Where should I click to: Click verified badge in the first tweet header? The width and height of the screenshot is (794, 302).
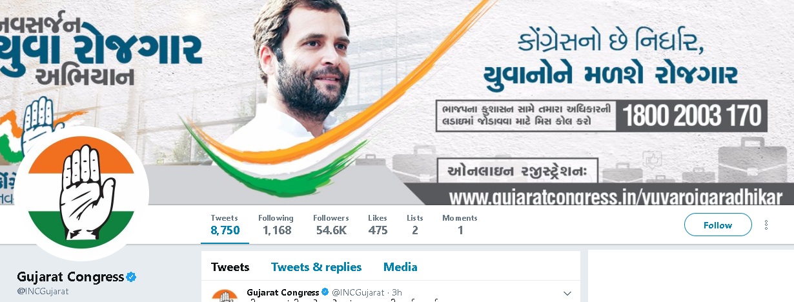[325, 292]
